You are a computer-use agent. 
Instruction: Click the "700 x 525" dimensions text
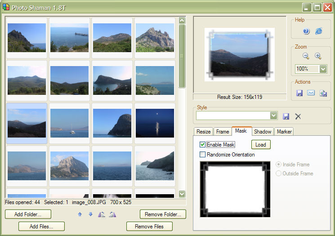(121, 202)
